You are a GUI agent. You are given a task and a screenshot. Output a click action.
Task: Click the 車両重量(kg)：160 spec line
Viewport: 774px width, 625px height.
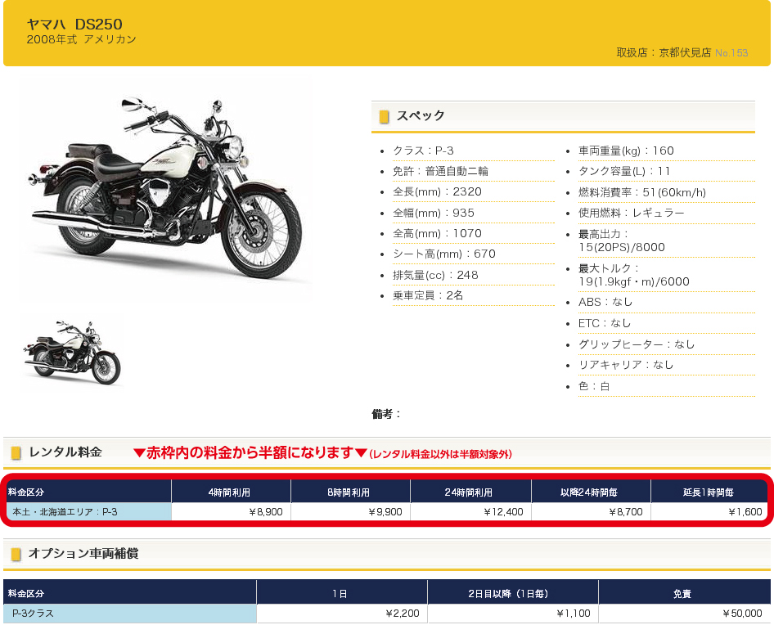(626, 151)
